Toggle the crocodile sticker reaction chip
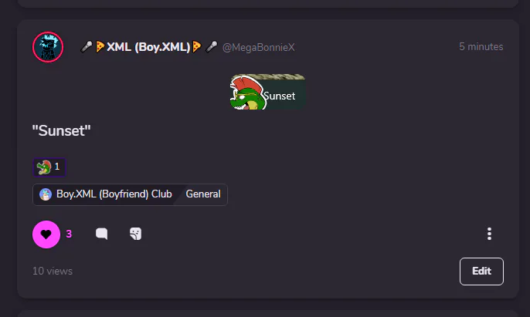 click(49, 167)
